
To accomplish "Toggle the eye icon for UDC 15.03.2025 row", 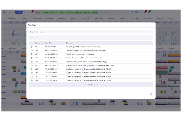I will coord(32,80).
